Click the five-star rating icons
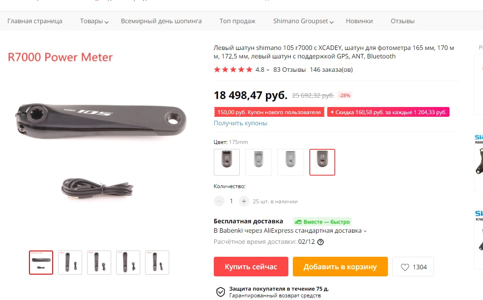 point(233,70)
